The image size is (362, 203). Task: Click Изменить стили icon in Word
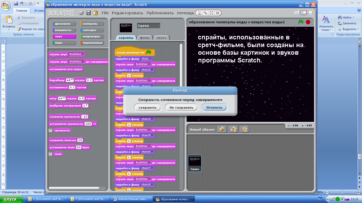click(x=326, y=20)
